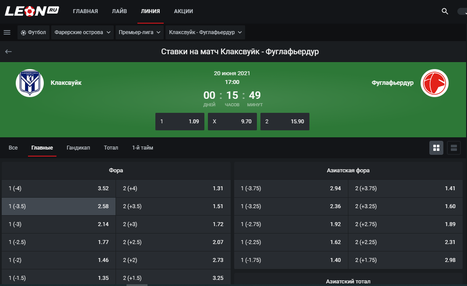Switch to the 1-й тайм tab

[143, 148]
